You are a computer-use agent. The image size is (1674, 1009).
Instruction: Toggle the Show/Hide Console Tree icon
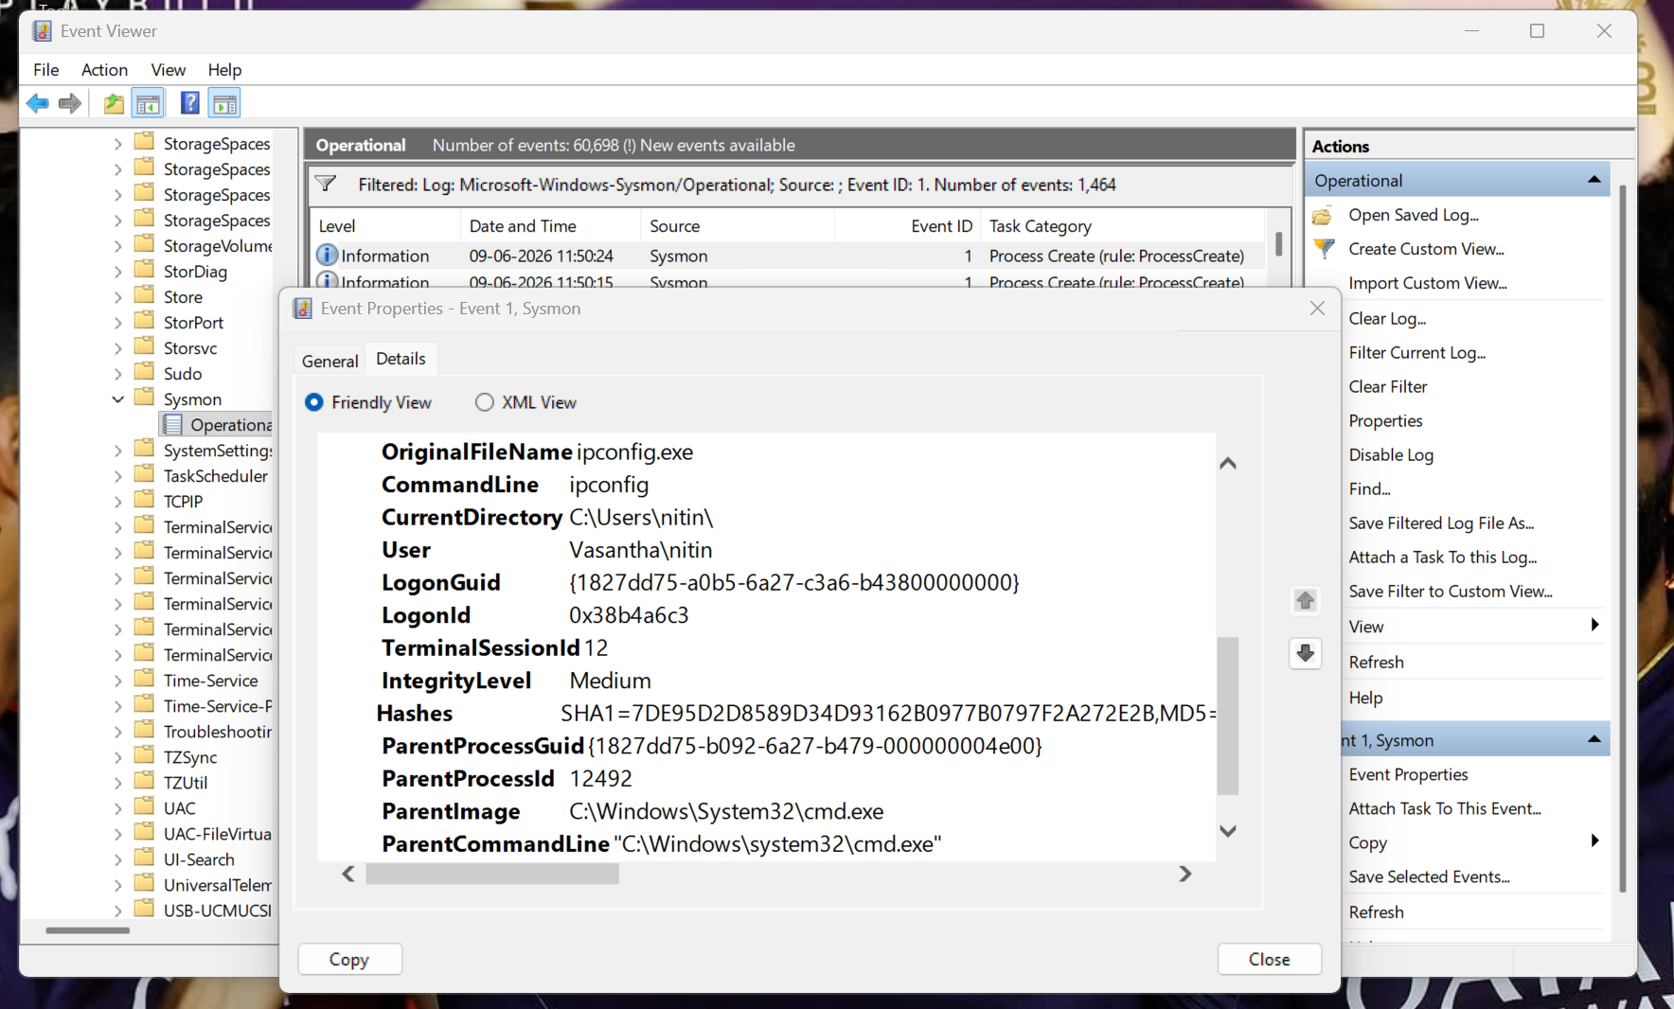tap(149, 103)
